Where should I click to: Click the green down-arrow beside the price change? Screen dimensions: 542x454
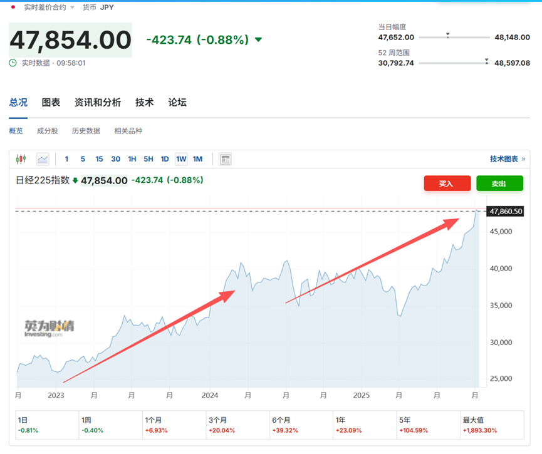pyautogui.click(x=258, y=39)
